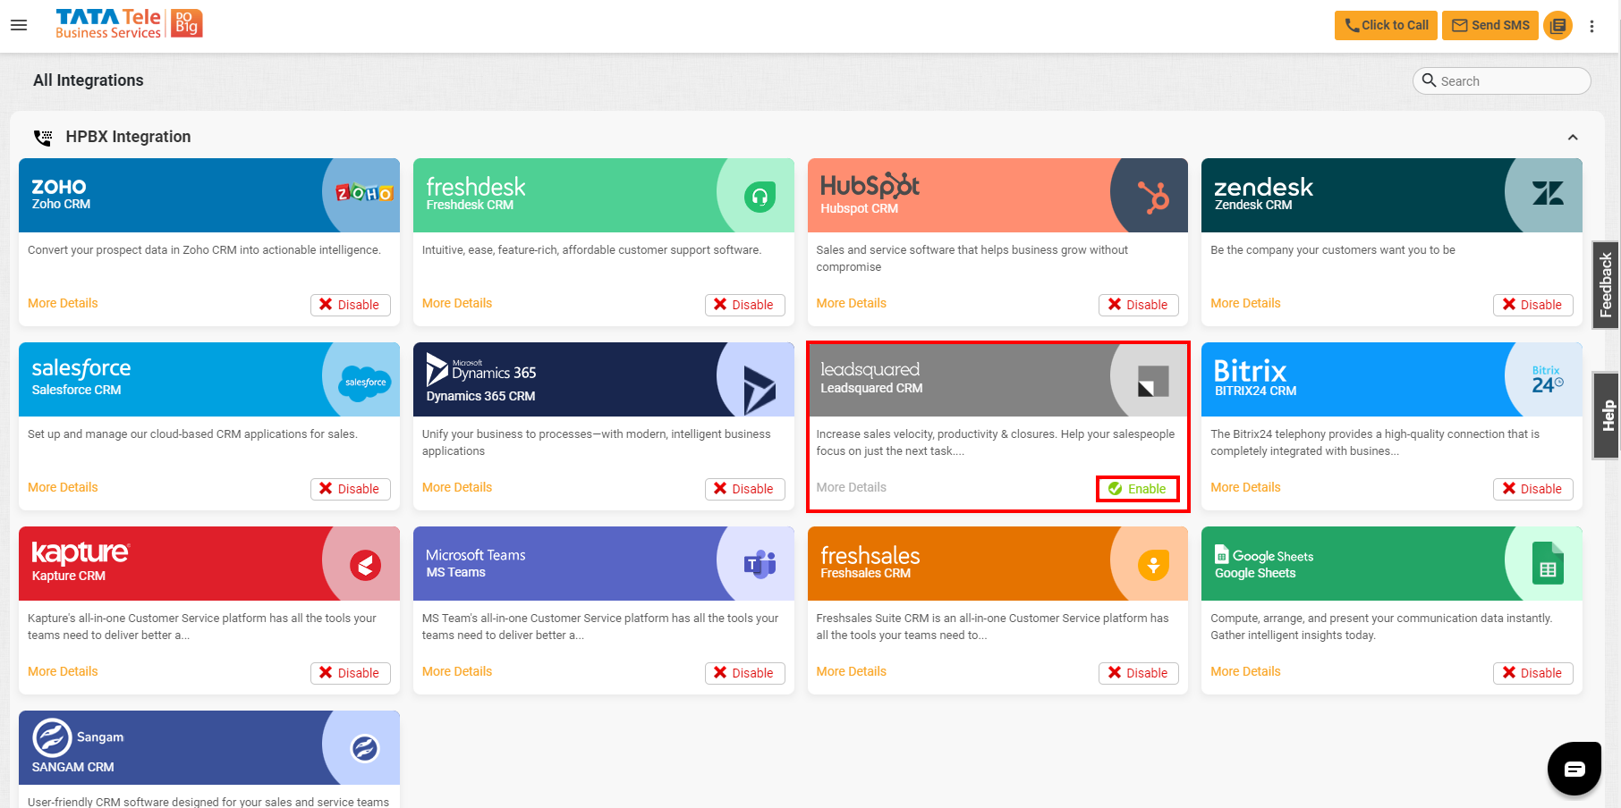This screenshot has height=808, width=1621.
Task: Select the All Integrations heading
Action: [89, 80]
